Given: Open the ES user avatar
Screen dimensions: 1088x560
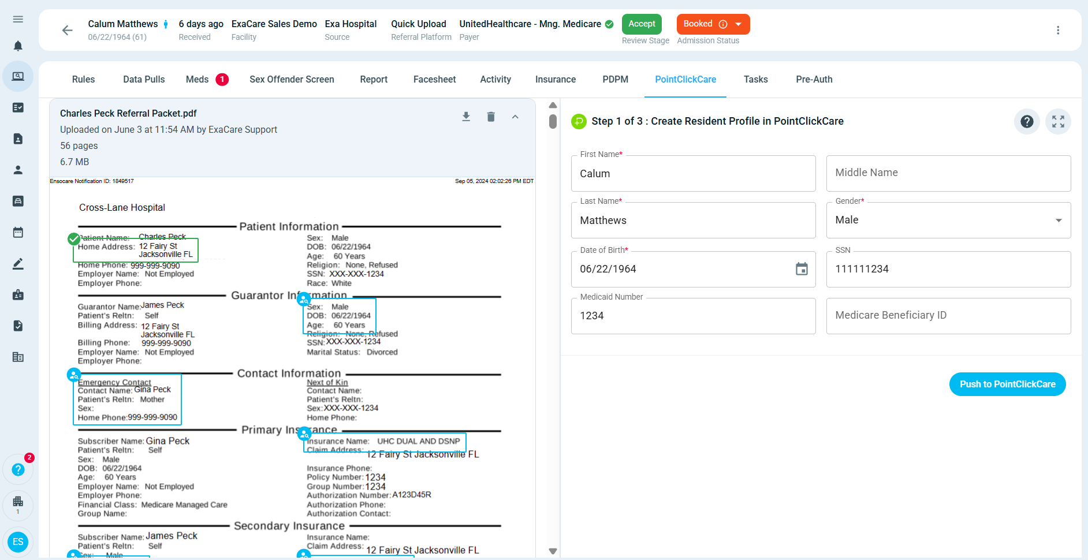Looking at the screenshot, I should [18, 542].
